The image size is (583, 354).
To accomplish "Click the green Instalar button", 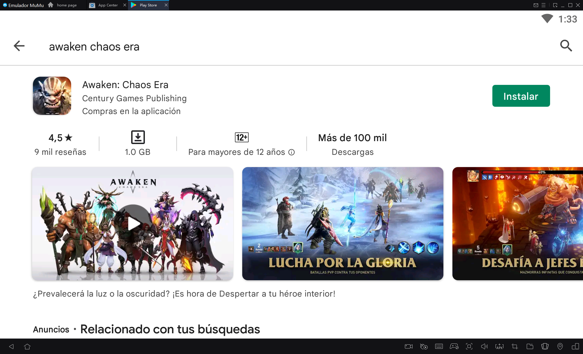I will [521, 96].
